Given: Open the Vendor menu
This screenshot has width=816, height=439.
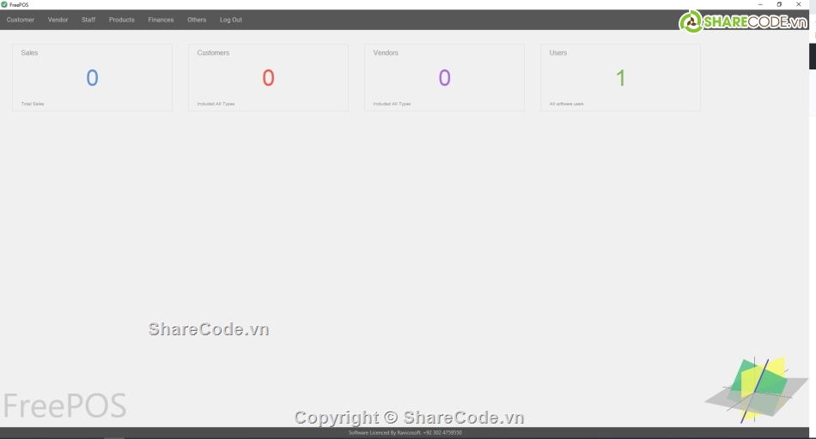Looking at the screenshot, I should [58, 20].
